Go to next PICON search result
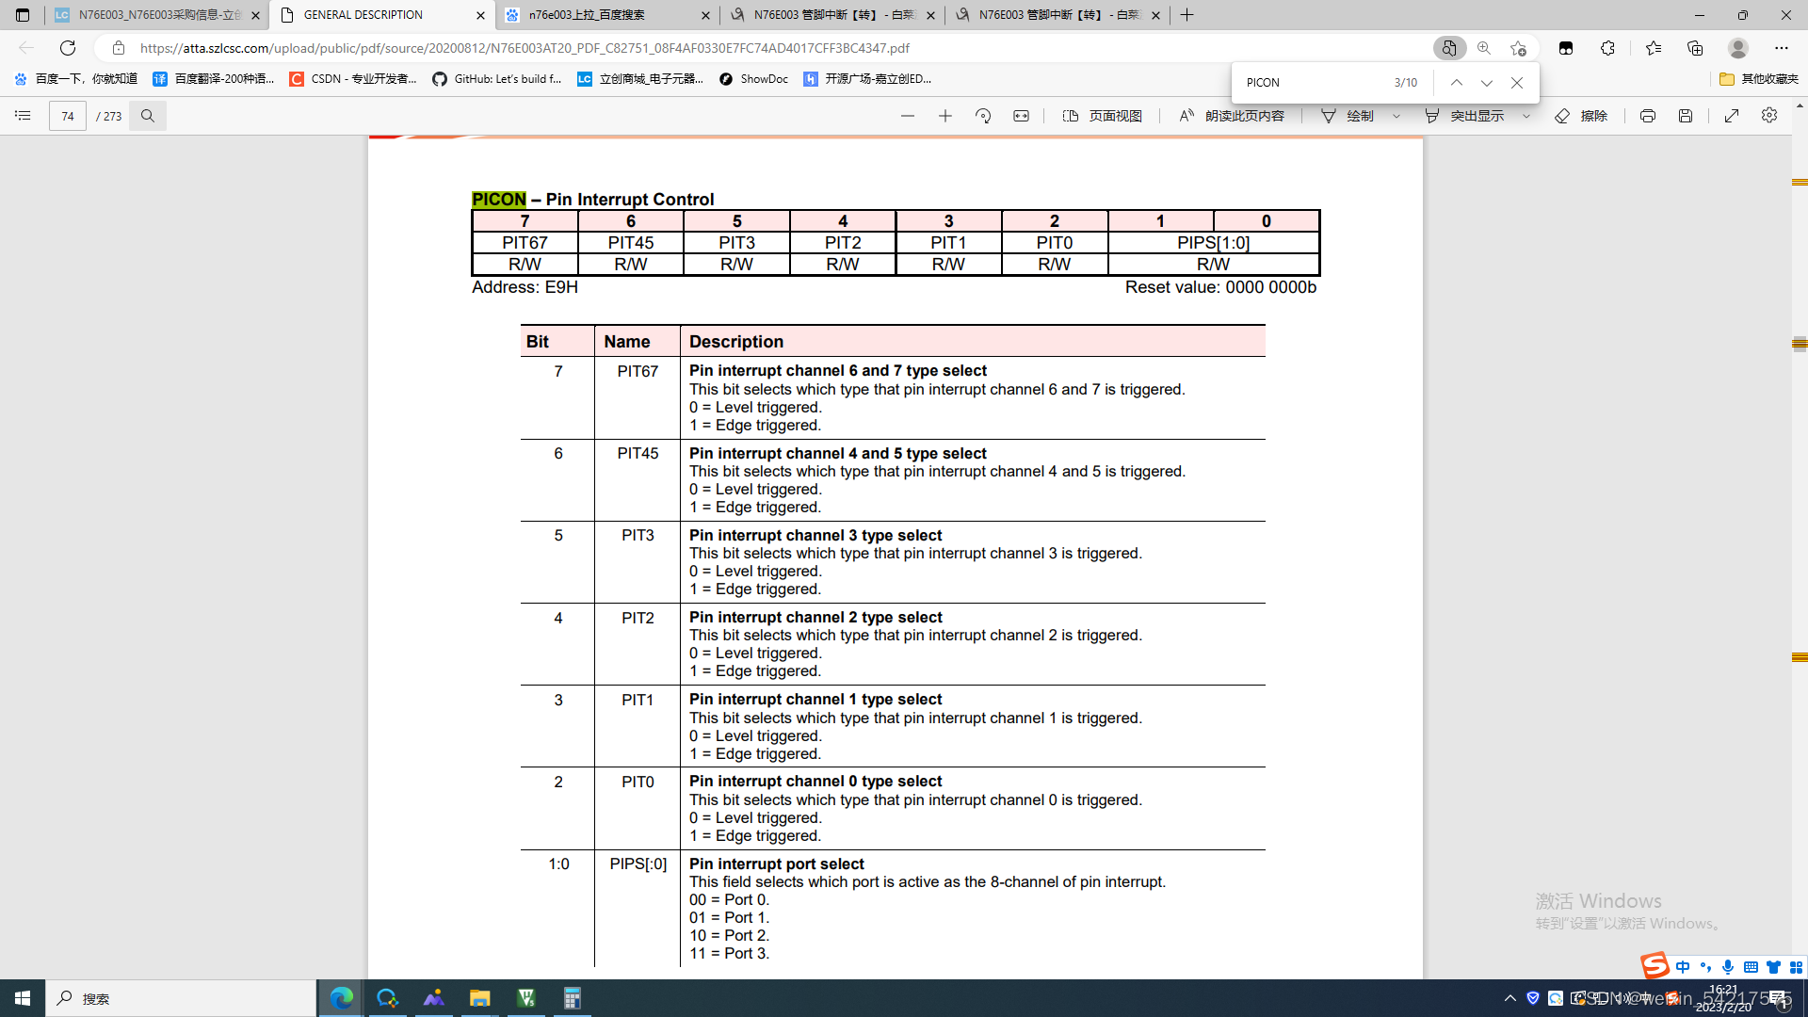This screenshot has height=1017, width=1808. point(1486,83)
